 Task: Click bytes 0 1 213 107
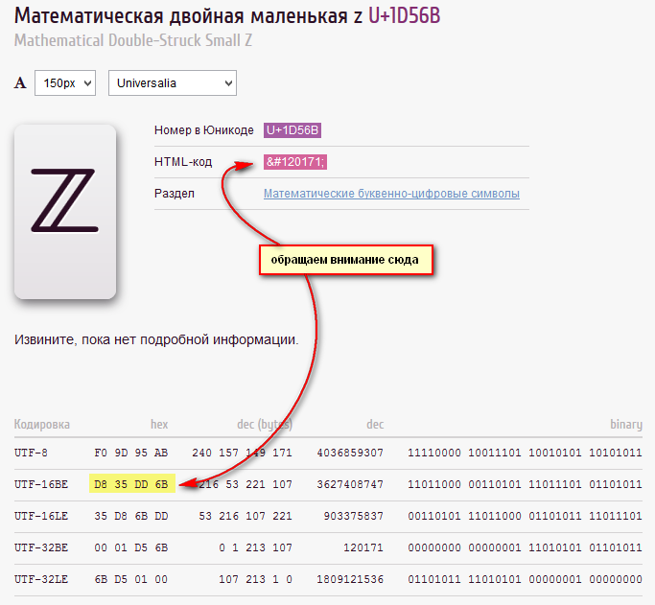[256, 547]
